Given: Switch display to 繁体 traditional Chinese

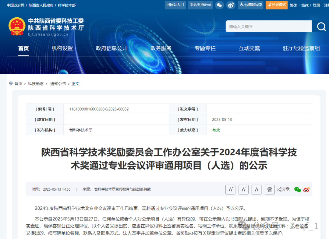Looking at the screenshot, I should click(293, 5).
